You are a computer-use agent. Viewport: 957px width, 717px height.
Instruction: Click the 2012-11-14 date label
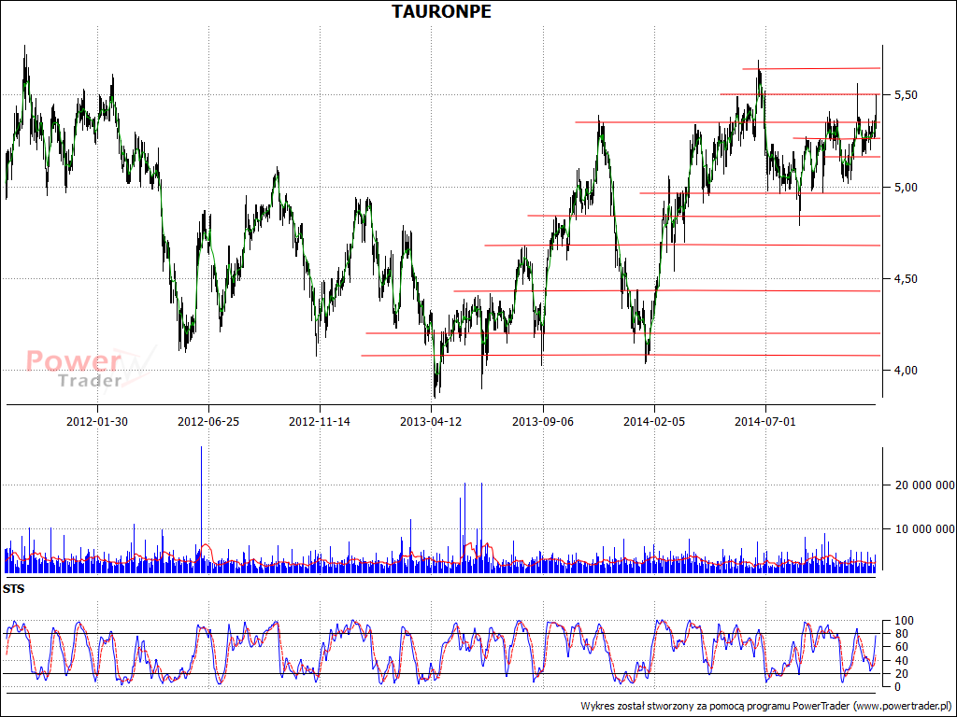coord(320,421)
